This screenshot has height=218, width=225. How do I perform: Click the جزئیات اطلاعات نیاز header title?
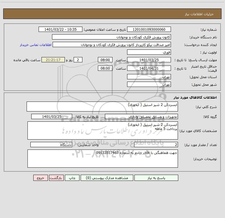point(199,14)
